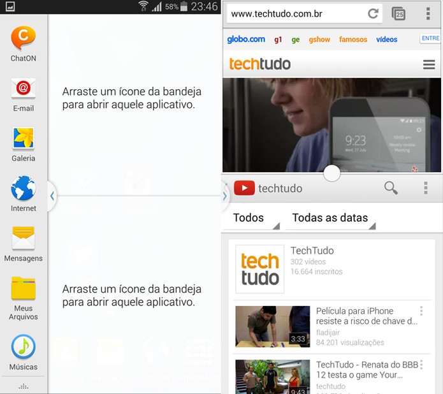Tap the fladijair uploader name
Viewport: 443px width, 394px height.
click(328, 333)
